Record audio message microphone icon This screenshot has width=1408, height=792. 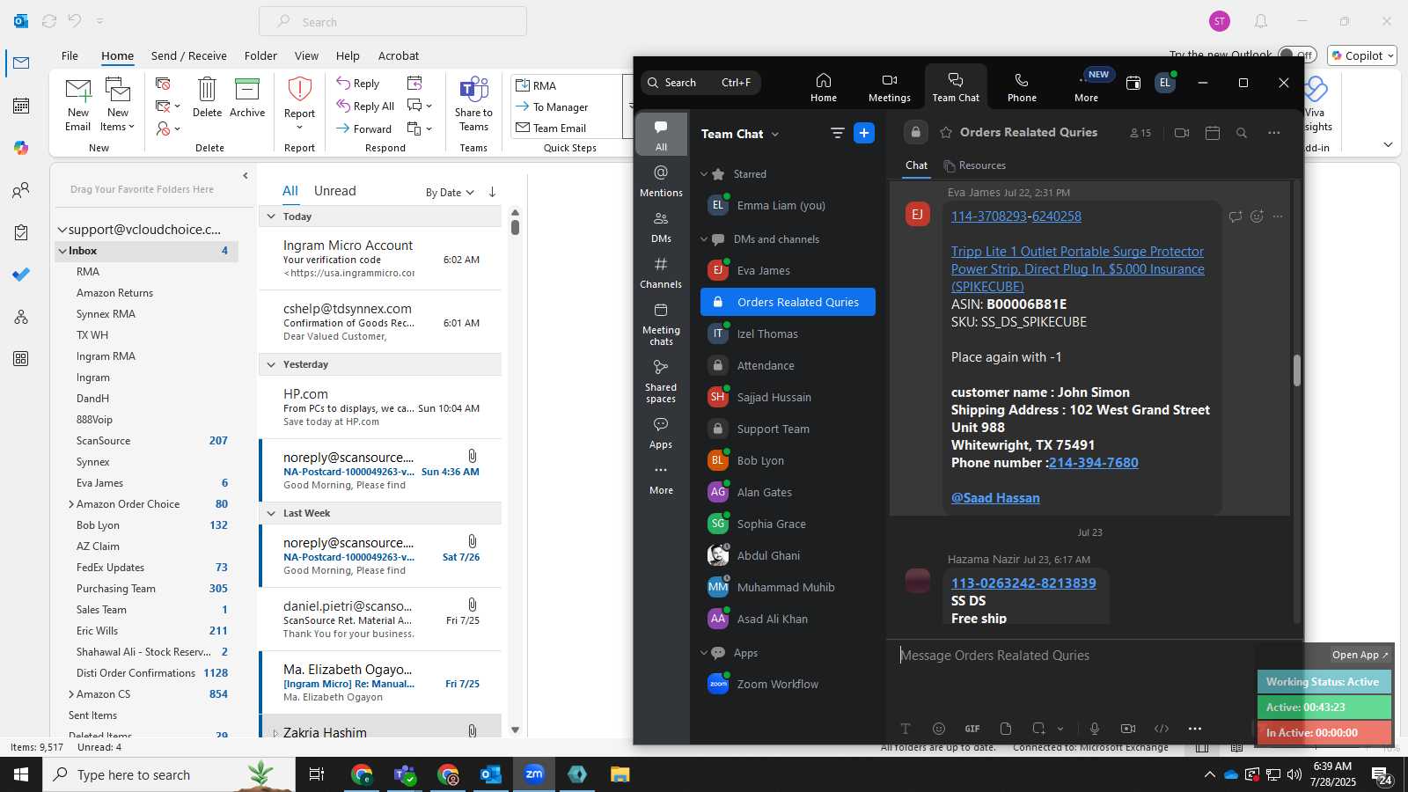1095,729
